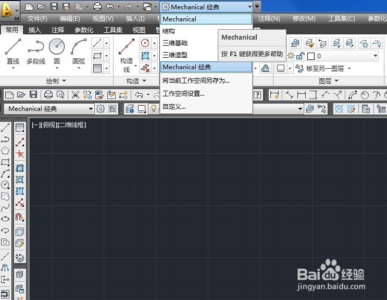The width and height of the screenshot is (387, 300).
Task: Click the Construction Line (构造线) tool
Action: coord(127,56)
